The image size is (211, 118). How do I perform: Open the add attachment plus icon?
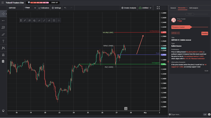tap(170, 115)
